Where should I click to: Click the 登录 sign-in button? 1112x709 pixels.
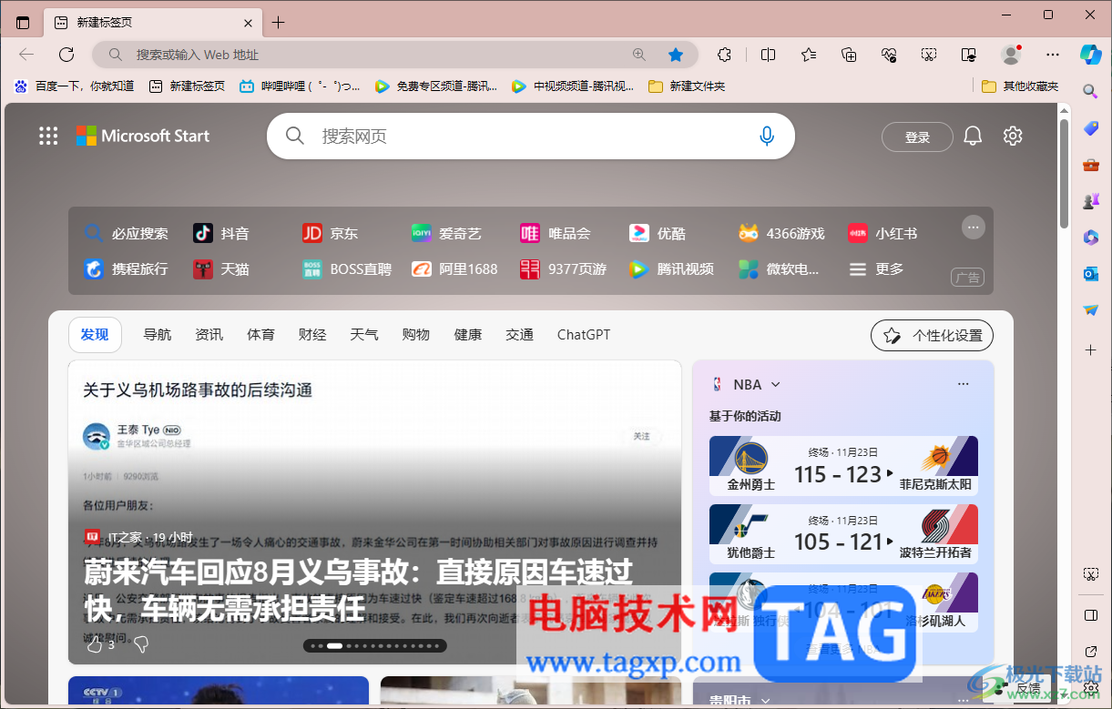coord(917,137)
